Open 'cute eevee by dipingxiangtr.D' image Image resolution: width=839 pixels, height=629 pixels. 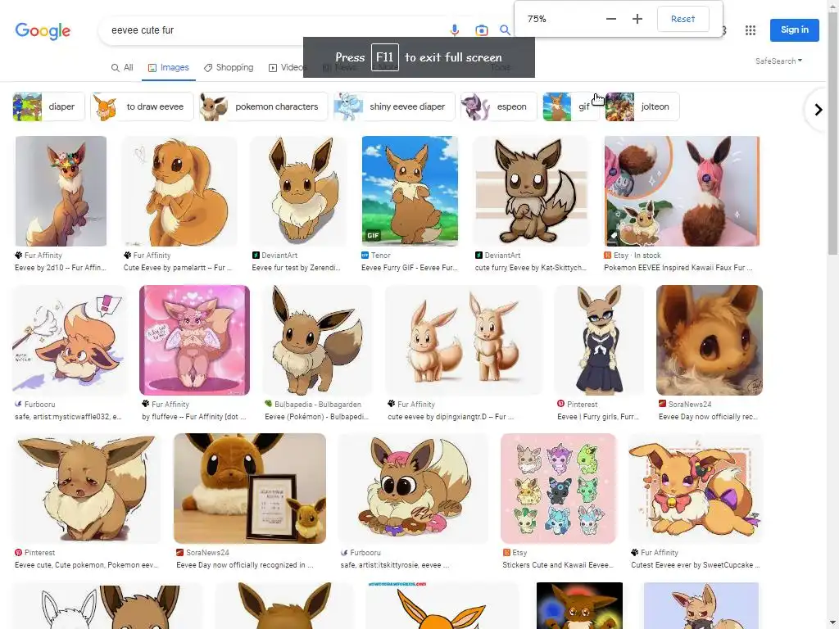(464, 340)
